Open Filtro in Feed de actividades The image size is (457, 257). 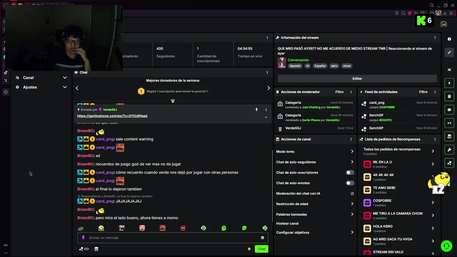point(423,92)
